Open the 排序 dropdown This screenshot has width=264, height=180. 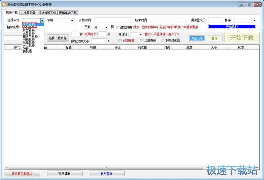(x=254, y=20)
